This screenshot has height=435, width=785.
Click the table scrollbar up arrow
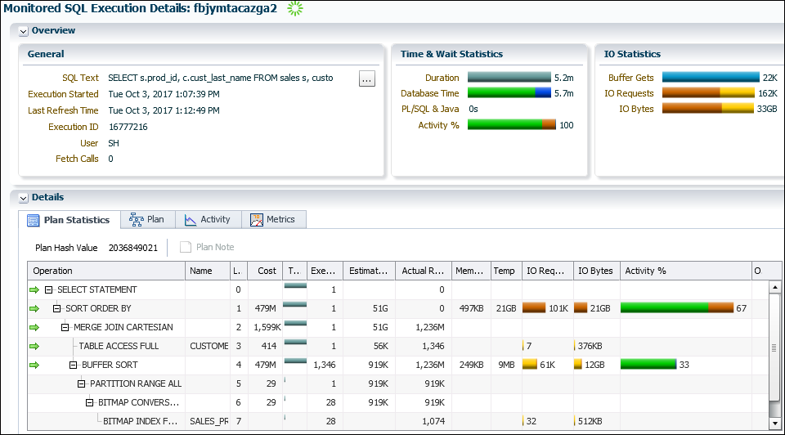coord(775,289)
